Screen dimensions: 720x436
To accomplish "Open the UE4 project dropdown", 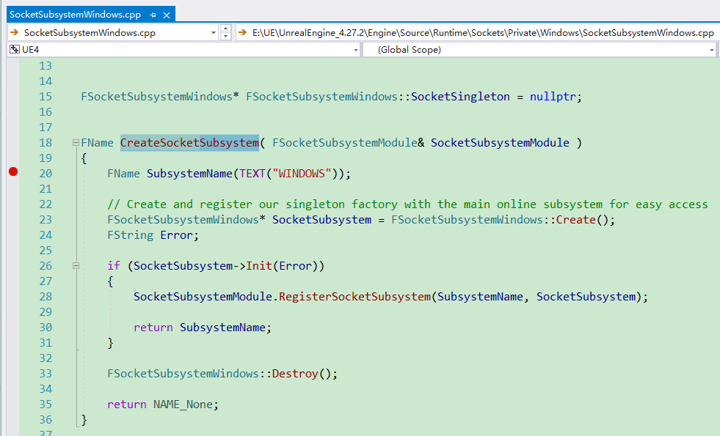I will click(356, 50).
